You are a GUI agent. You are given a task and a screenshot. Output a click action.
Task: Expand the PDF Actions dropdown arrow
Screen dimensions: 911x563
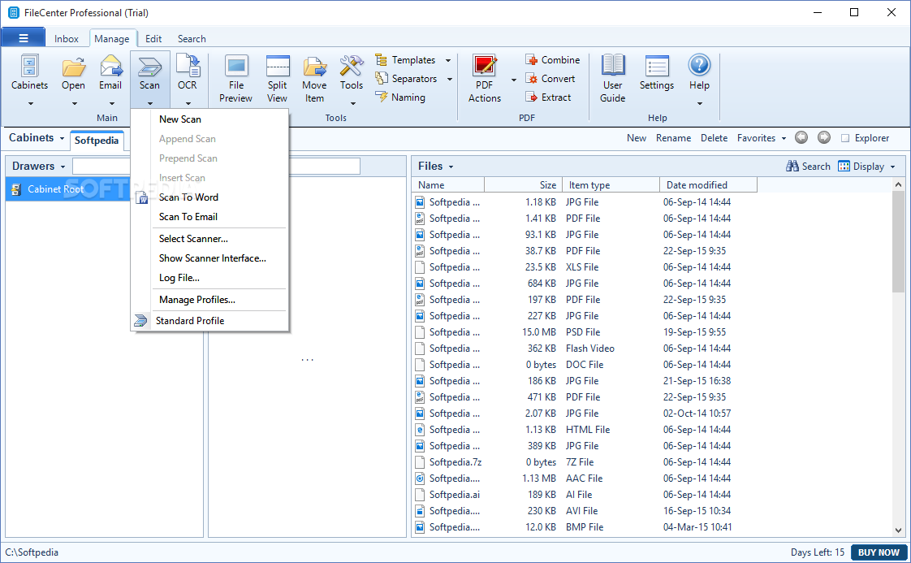tap(514, 80)
